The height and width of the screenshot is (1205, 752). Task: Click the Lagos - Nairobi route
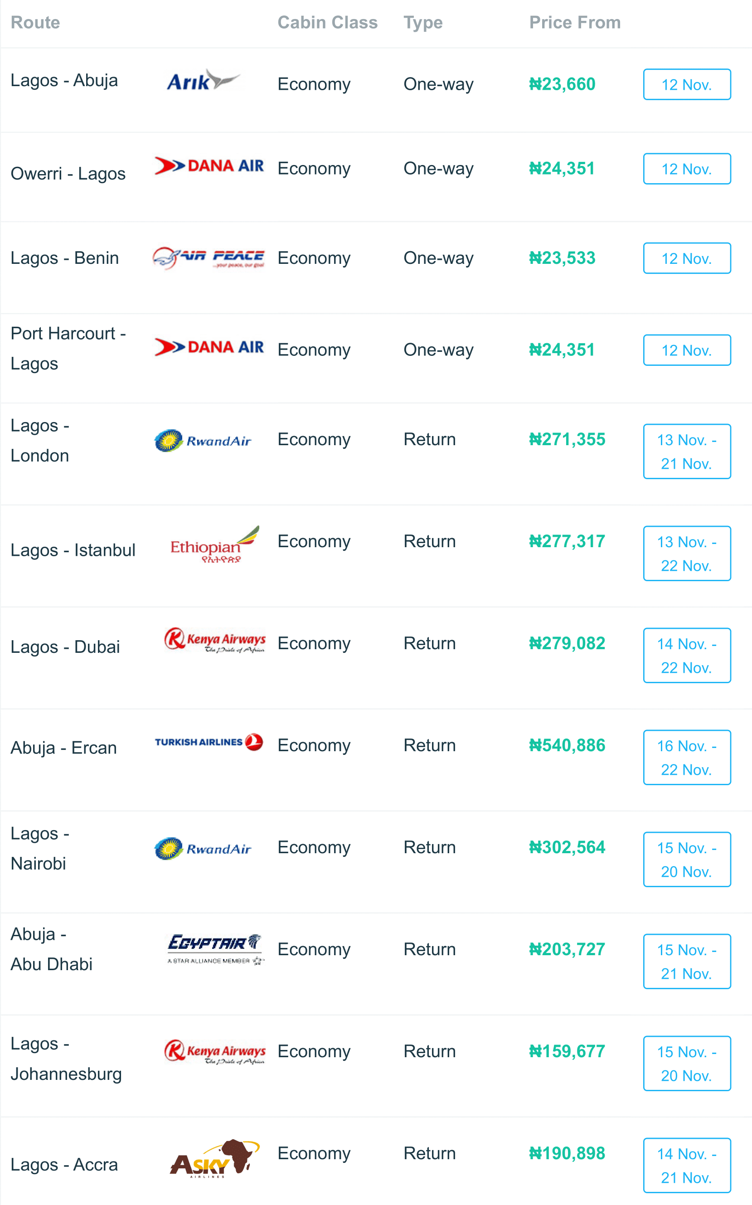pos(40,848)
